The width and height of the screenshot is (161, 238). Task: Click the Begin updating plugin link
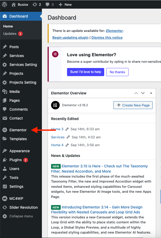pyautogui.click(x=70, y=37)
